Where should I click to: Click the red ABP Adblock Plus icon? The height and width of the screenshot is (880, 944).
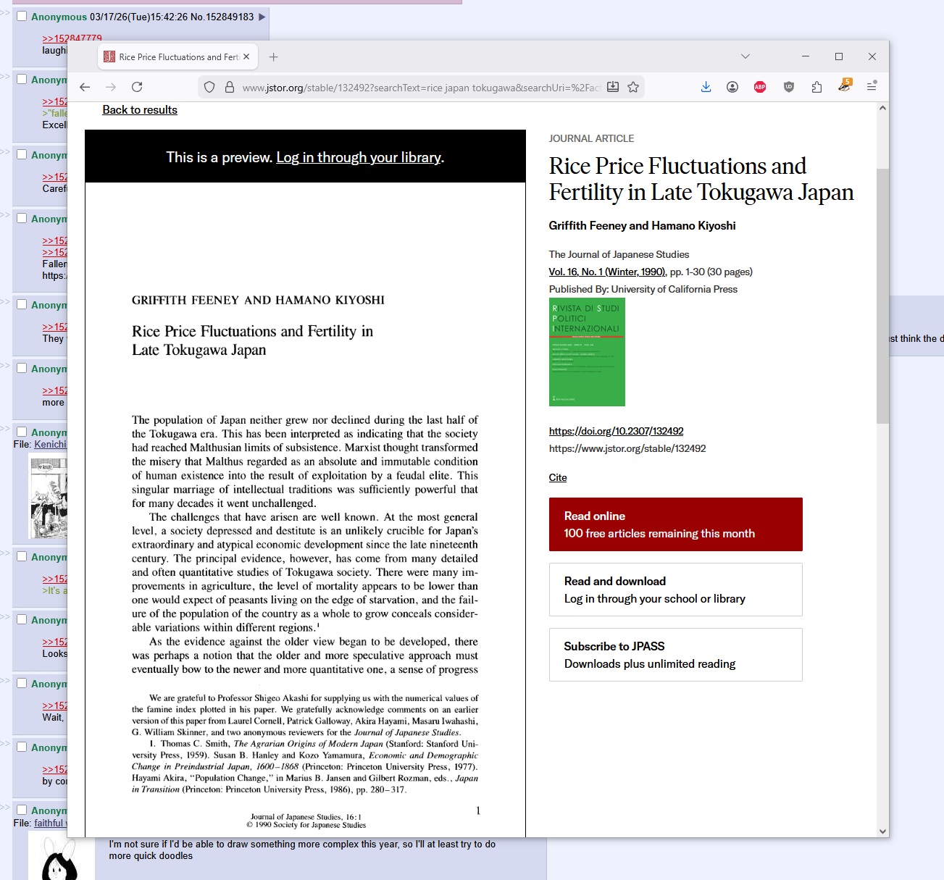click(x=760, y=87)
